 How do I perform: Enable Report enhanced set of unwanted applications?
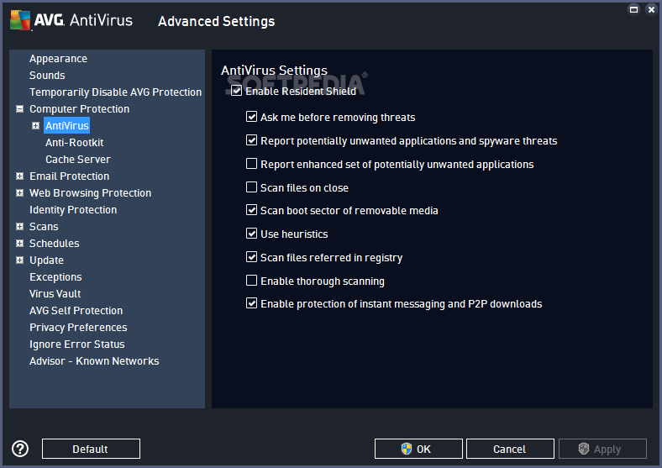tap(252, 164)
